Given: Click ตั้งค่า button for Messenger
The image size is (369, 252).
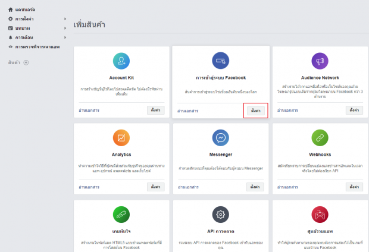Looking at the screenshot, I should tap(255, 187).
